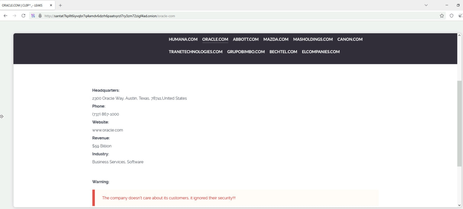463x209 pixels.
Task: Expand the left sidebar double chevron
Action: pos(2,116)
